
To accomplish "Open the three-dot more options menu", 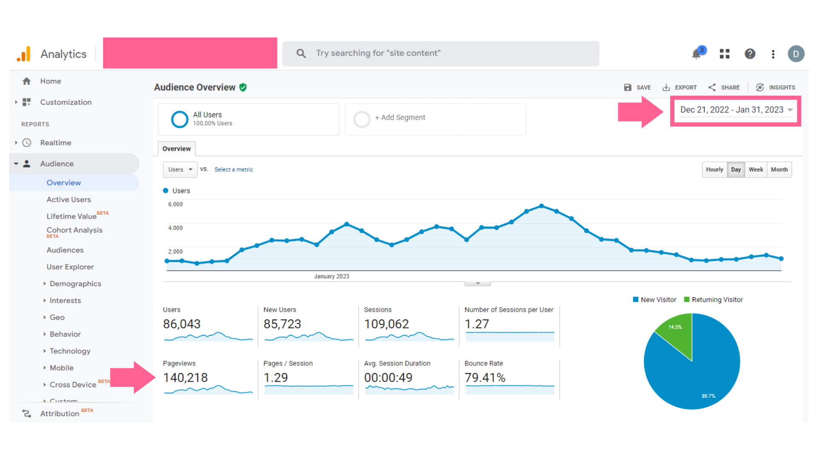I will pyautogui.click(x=773, y=54).
